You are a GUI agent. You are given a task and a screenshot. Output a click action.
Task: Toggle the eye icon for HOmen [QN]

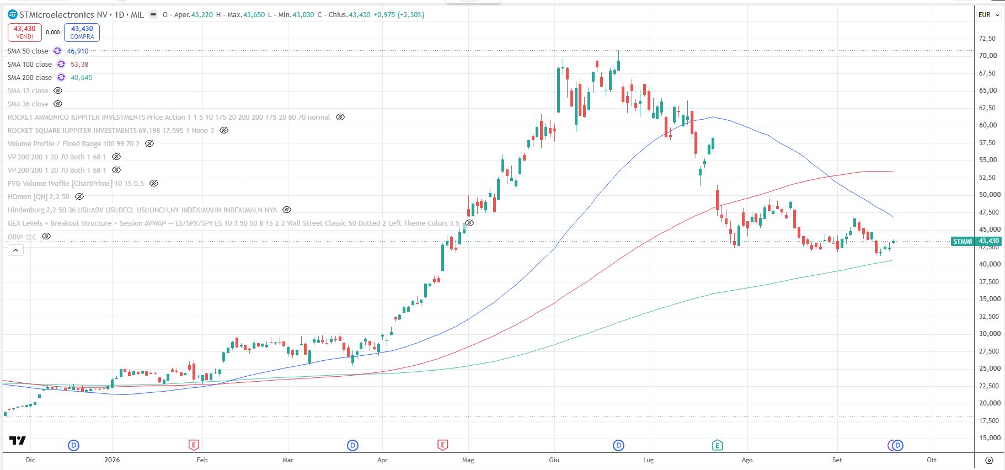point(79,196)
